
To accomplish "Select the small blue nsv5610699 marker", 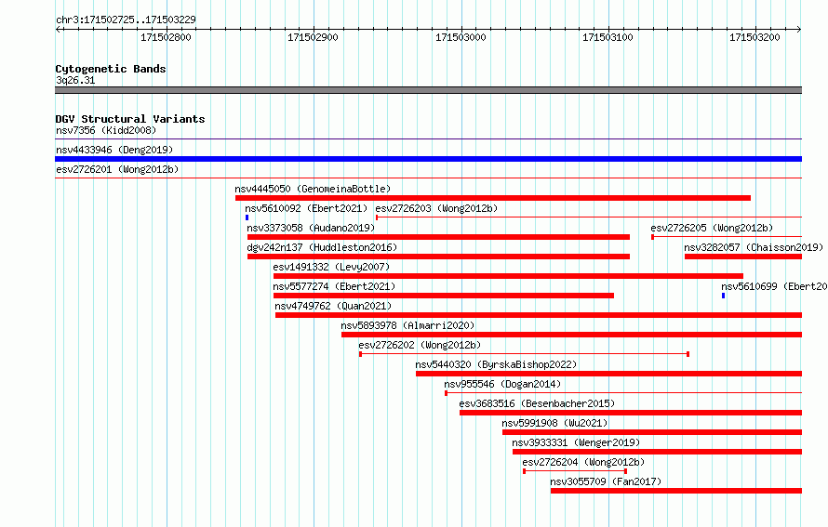I will coord(724,296).
